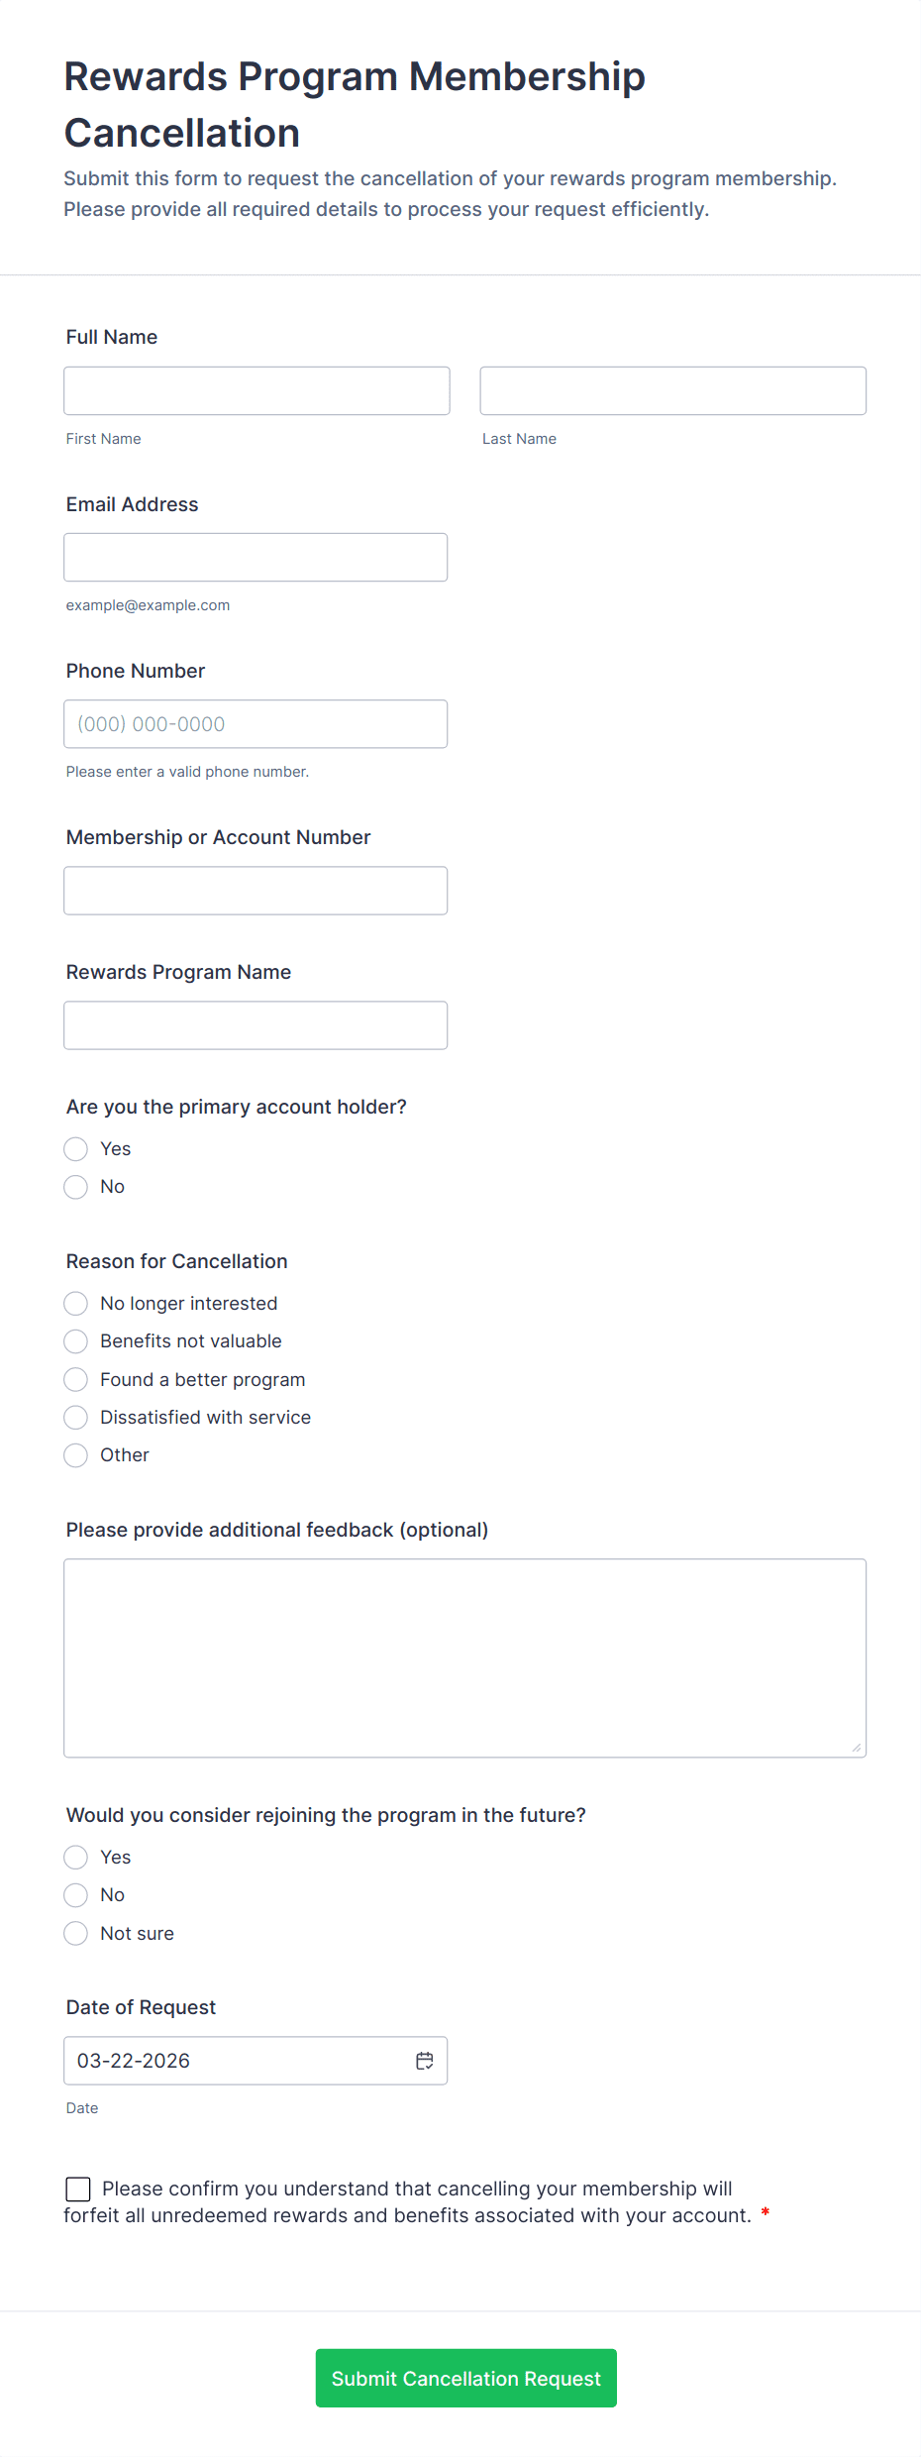Open the calendar date picker icon
The height and width of the screenshot is (2457, 921).
425,2061
